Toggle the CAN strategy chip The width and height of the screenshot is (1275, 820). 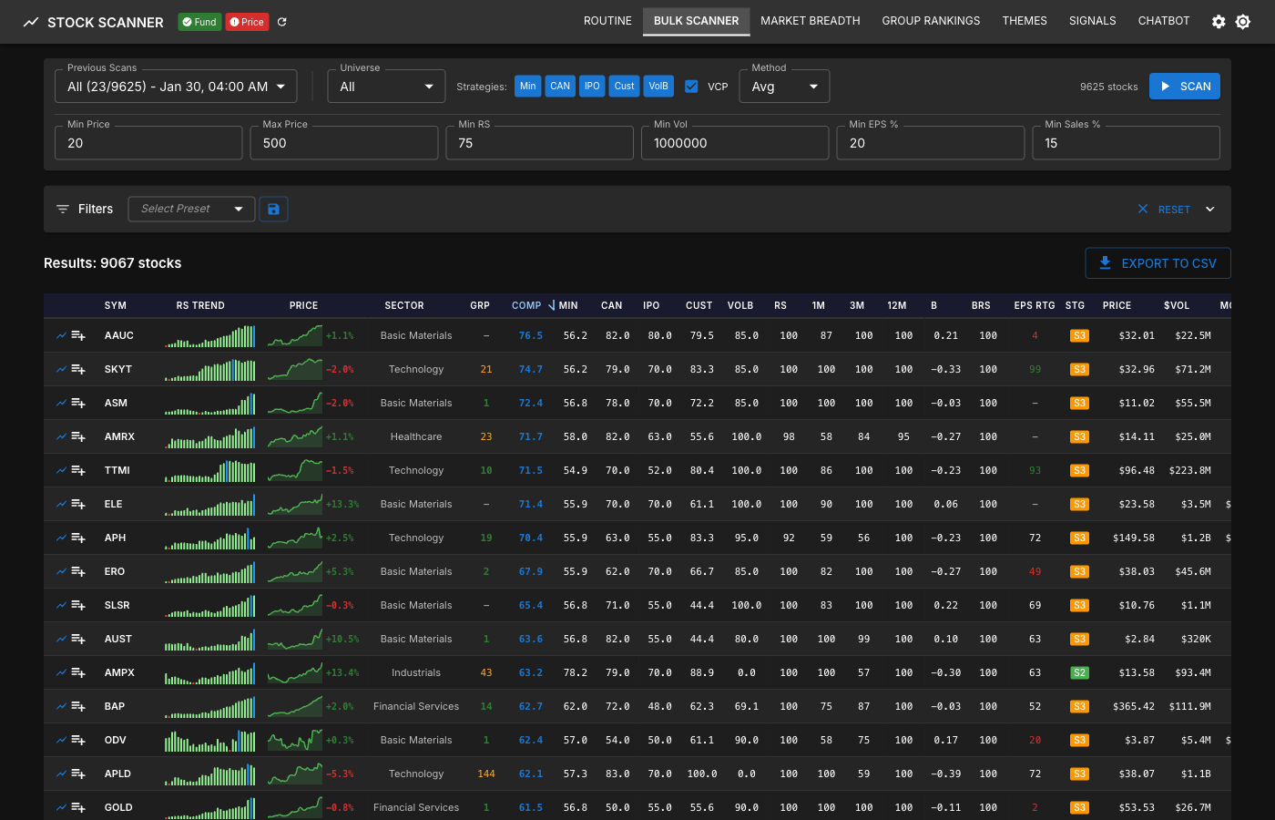pos(560,87)
